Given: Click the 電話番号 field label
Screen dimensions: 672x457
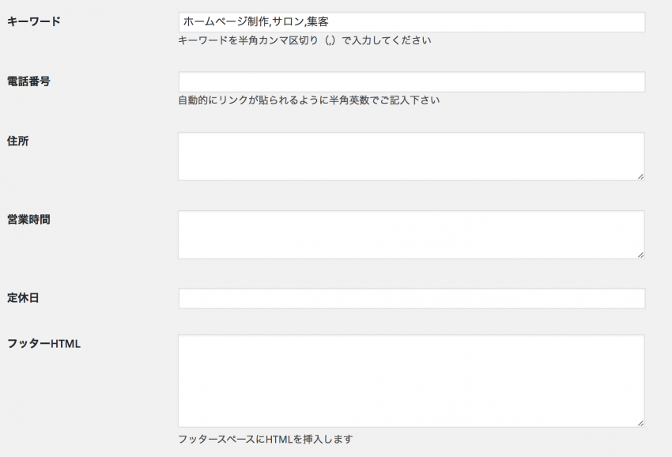Looking at the screenshot, I should coord(28,81).
